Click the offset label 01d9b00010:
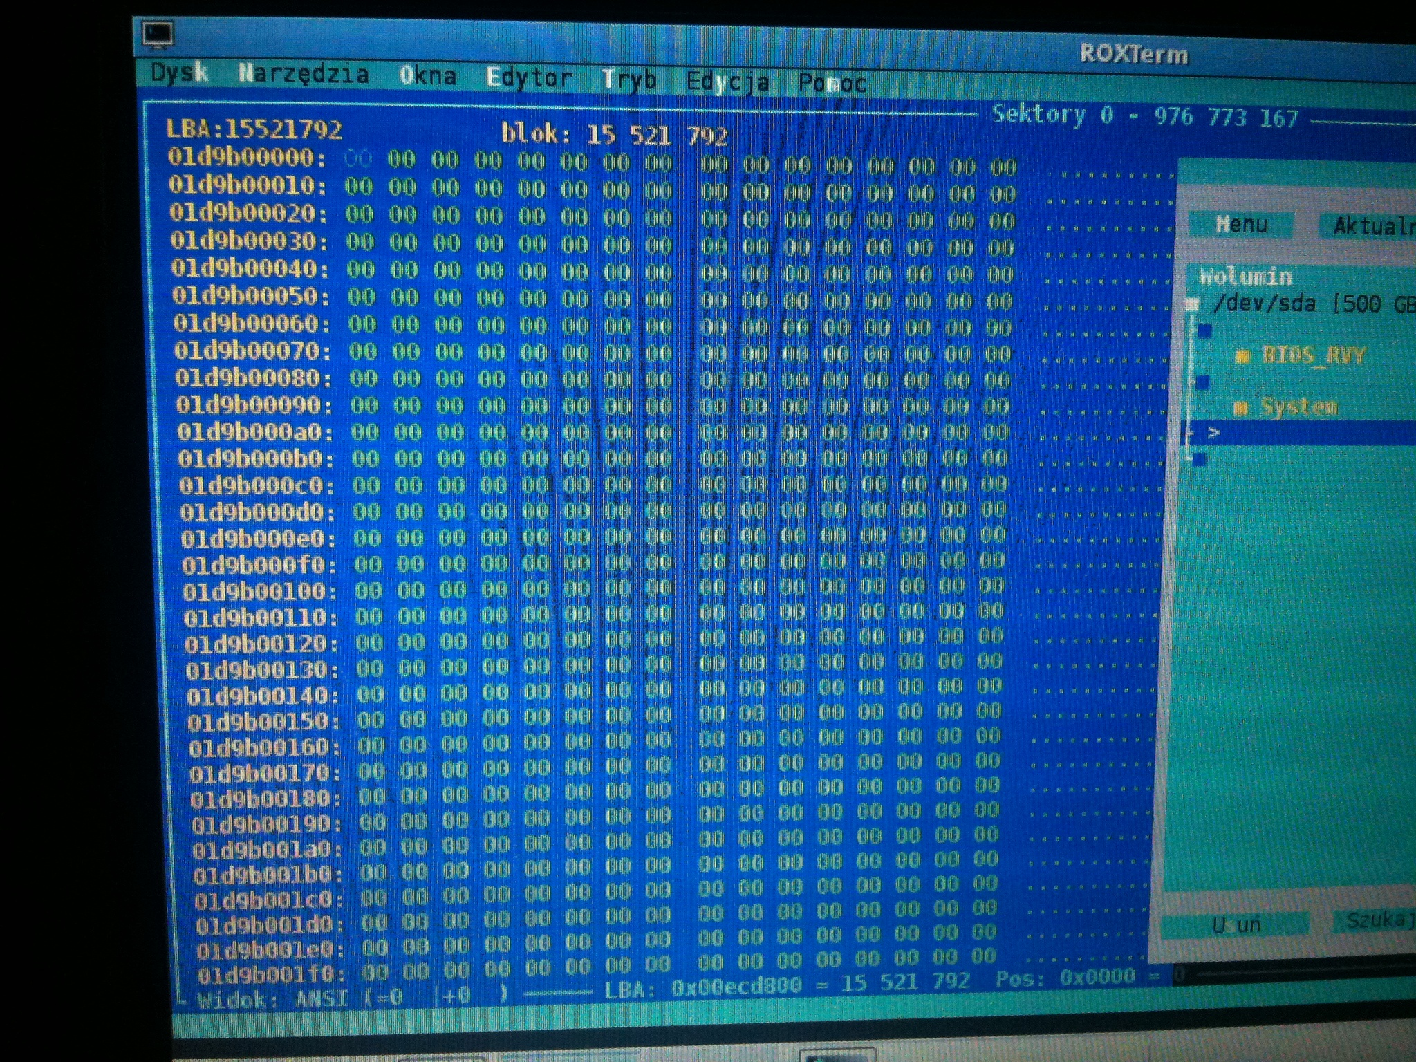 248,185
